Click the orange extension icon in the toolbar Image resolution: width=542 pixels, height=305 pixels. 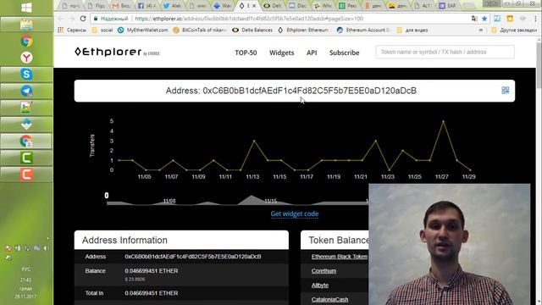point(510,19)
